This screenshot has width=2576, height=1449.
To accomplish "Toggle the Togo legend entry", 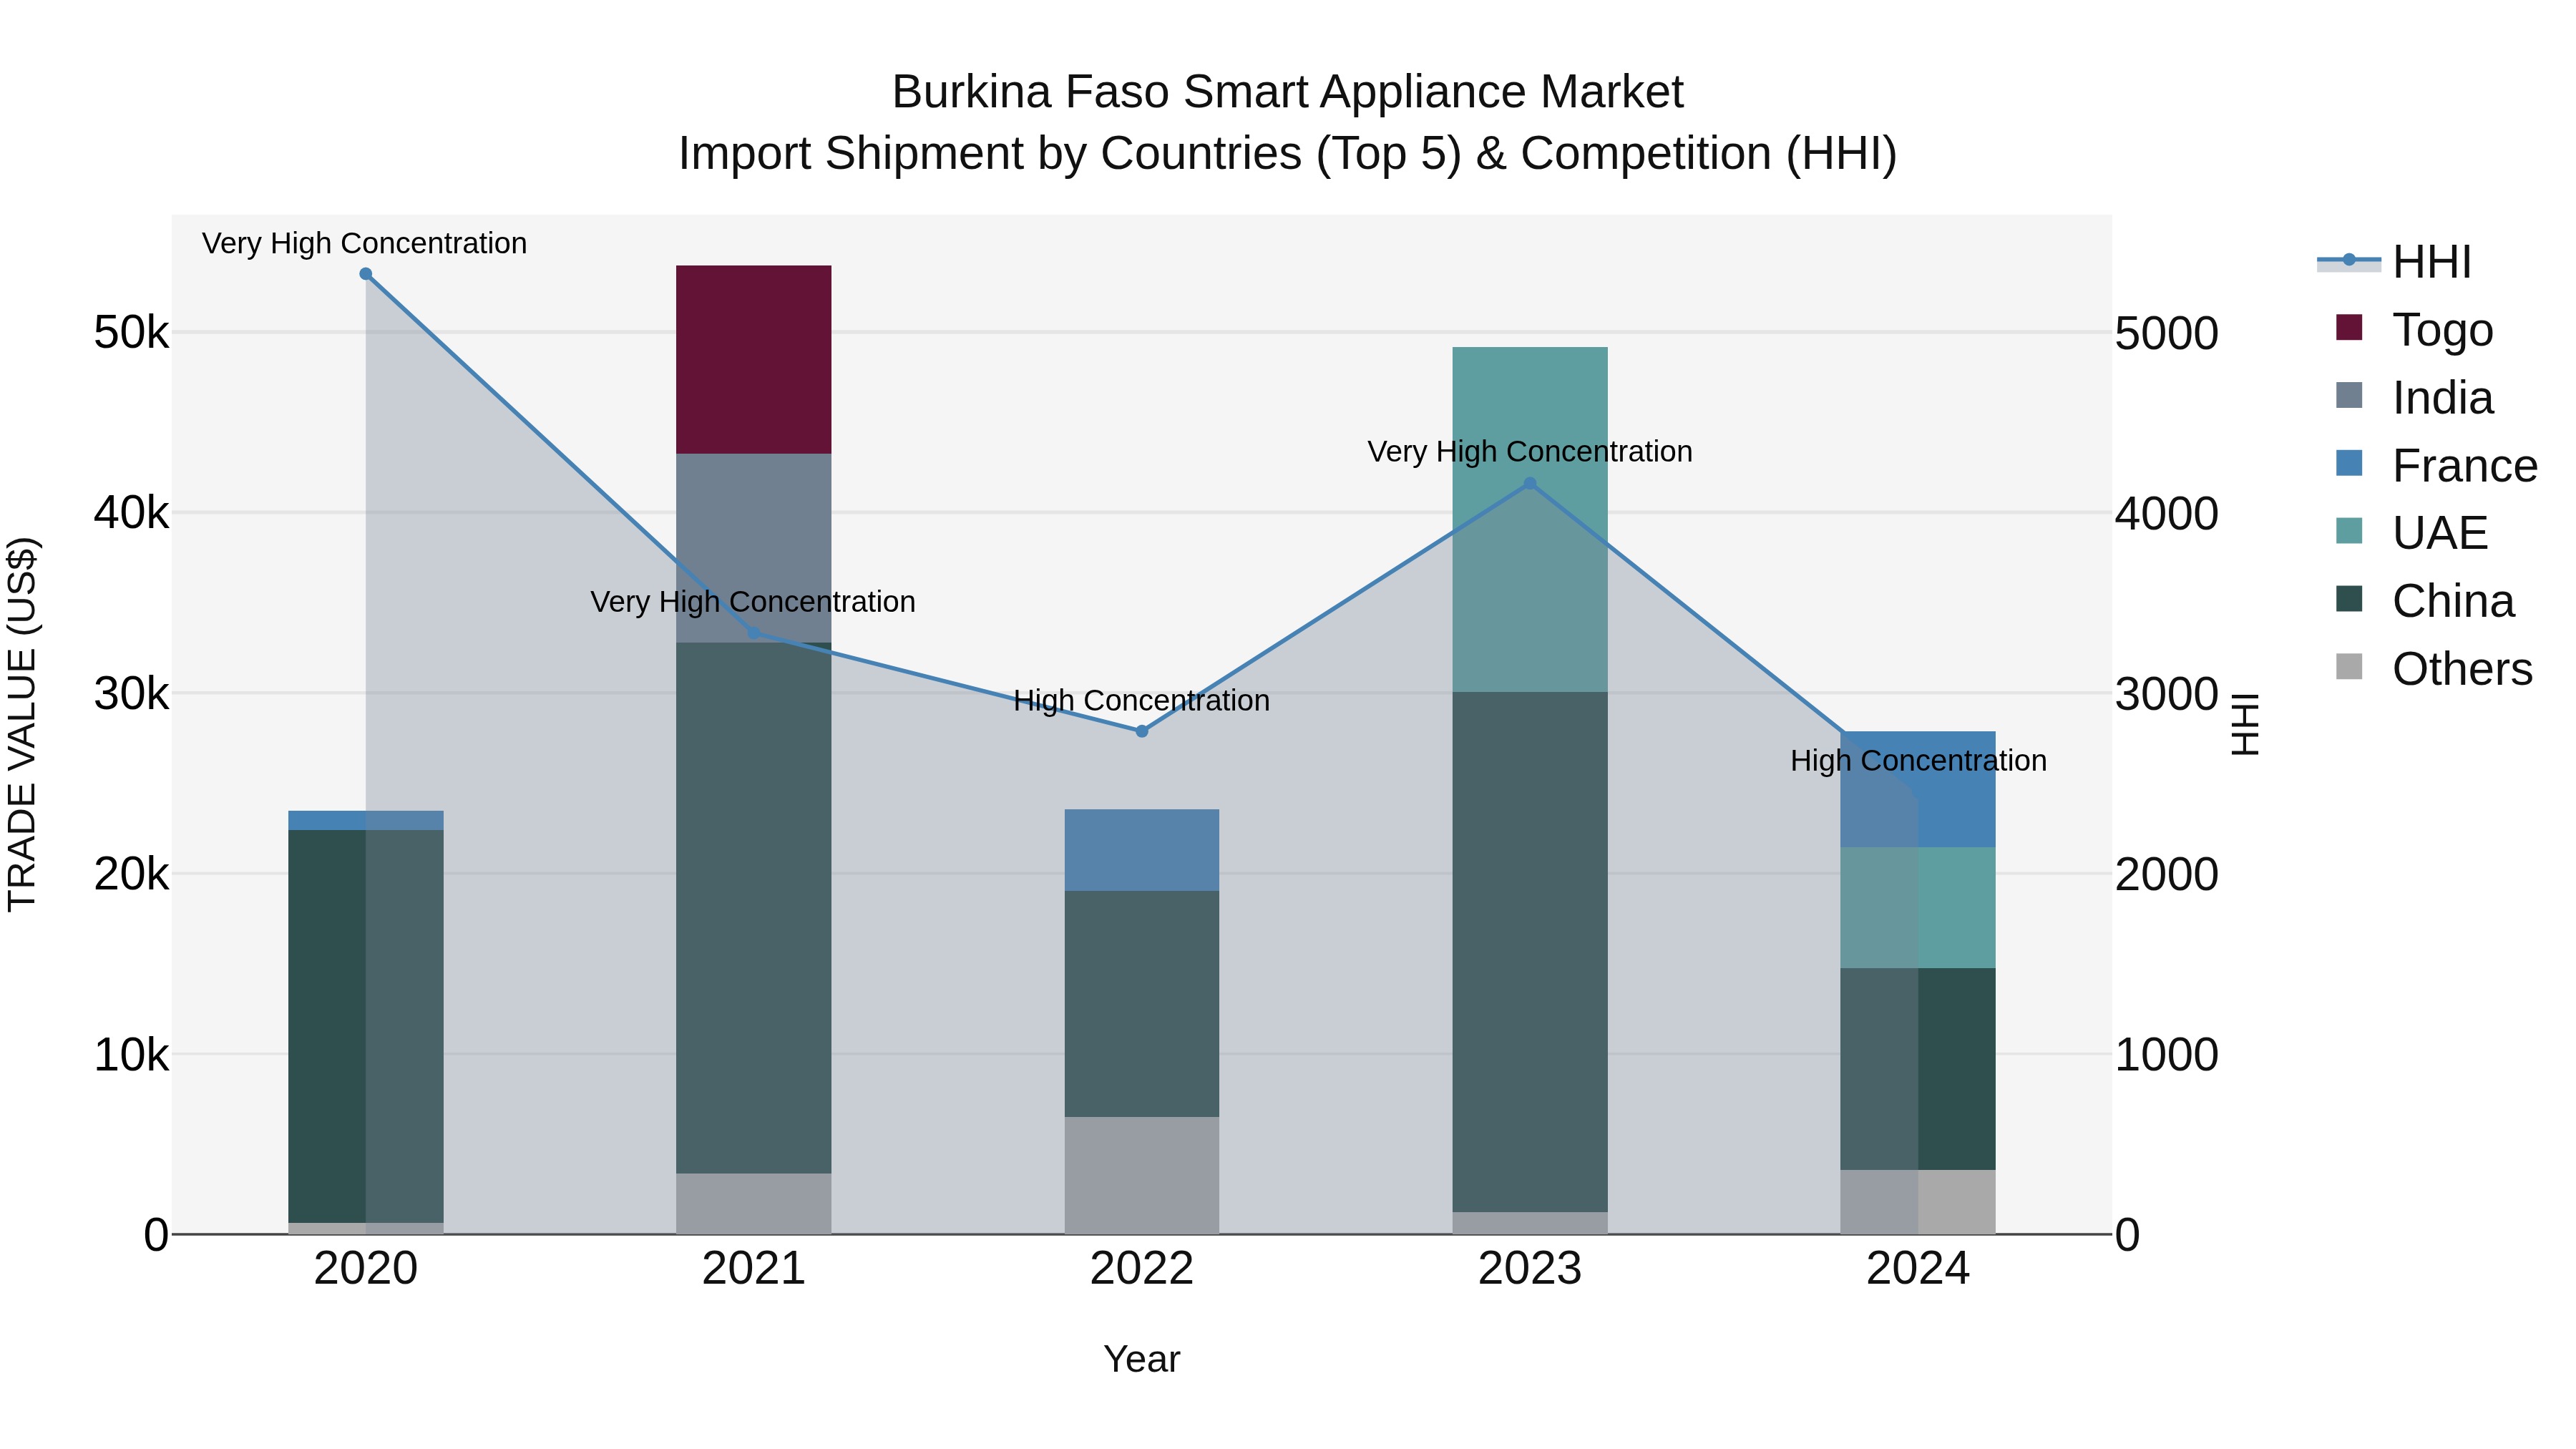I will click(x=2414, y=329).
